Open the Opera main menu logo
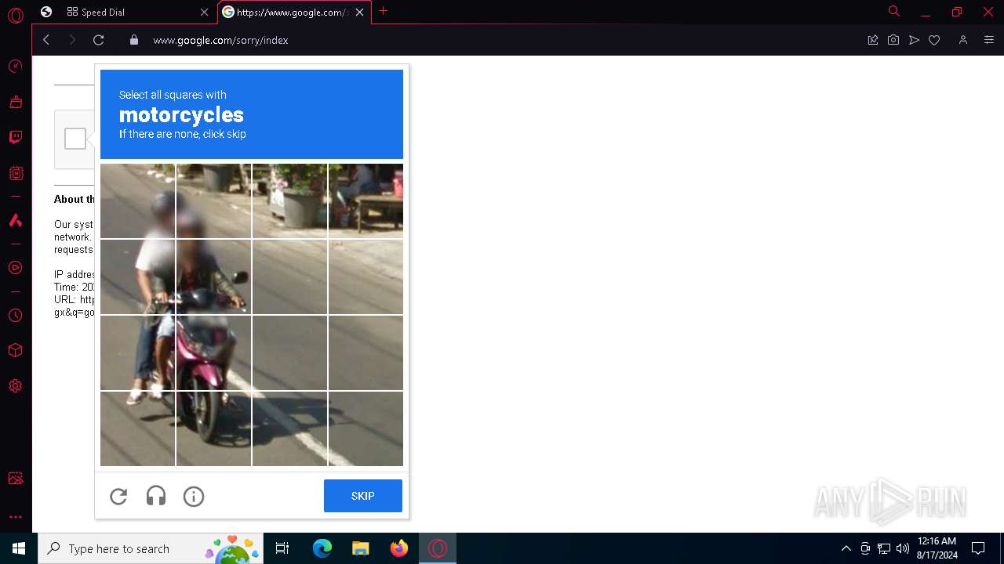 [x=15, y=15]
